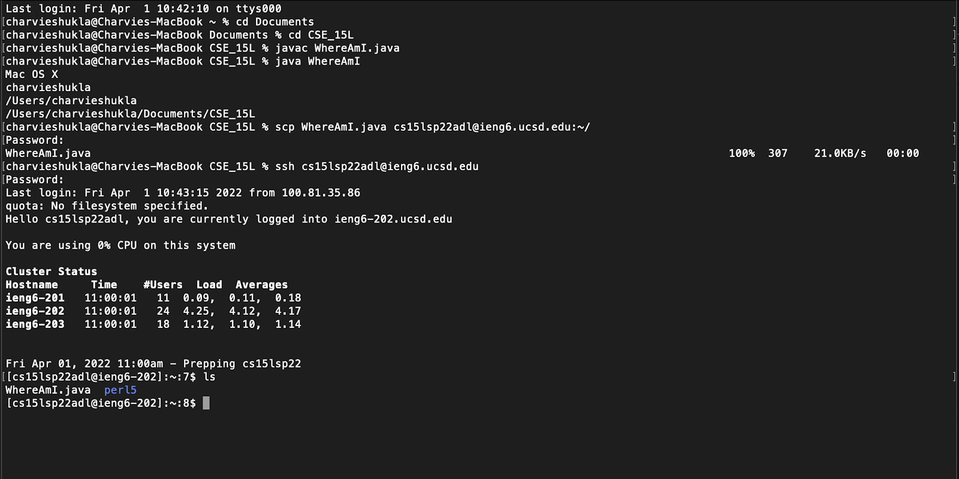Click the cd Documents command text
Viewport: 959px width, 479px height.
(275, 22)
